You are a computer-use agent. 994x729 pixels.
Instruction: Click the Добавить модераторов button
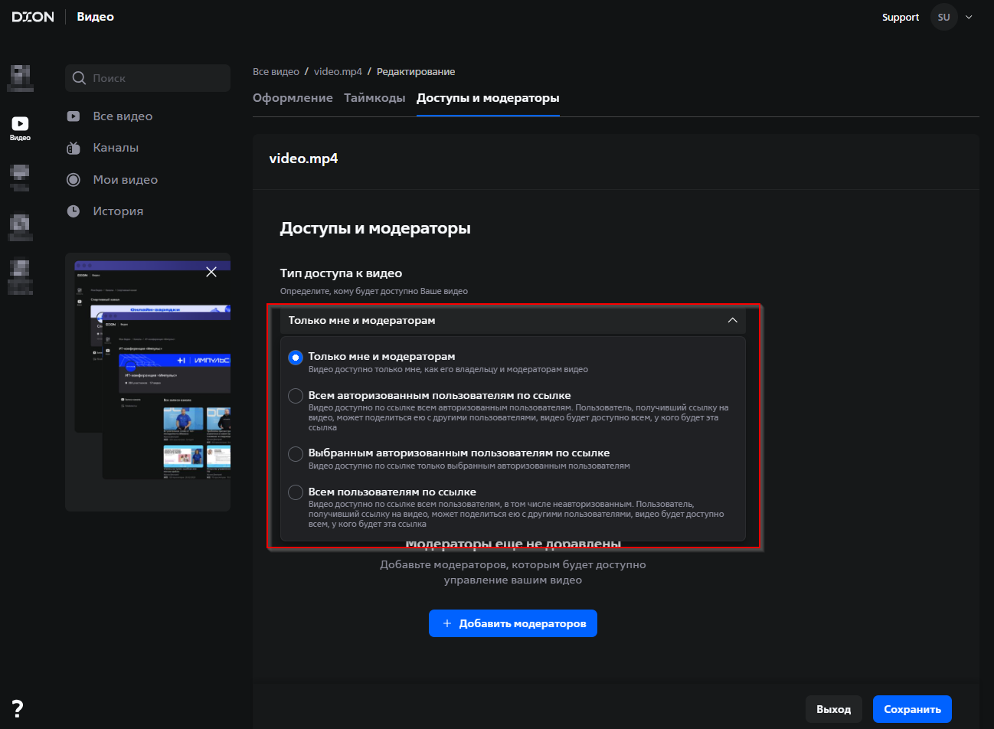point(512,623)
